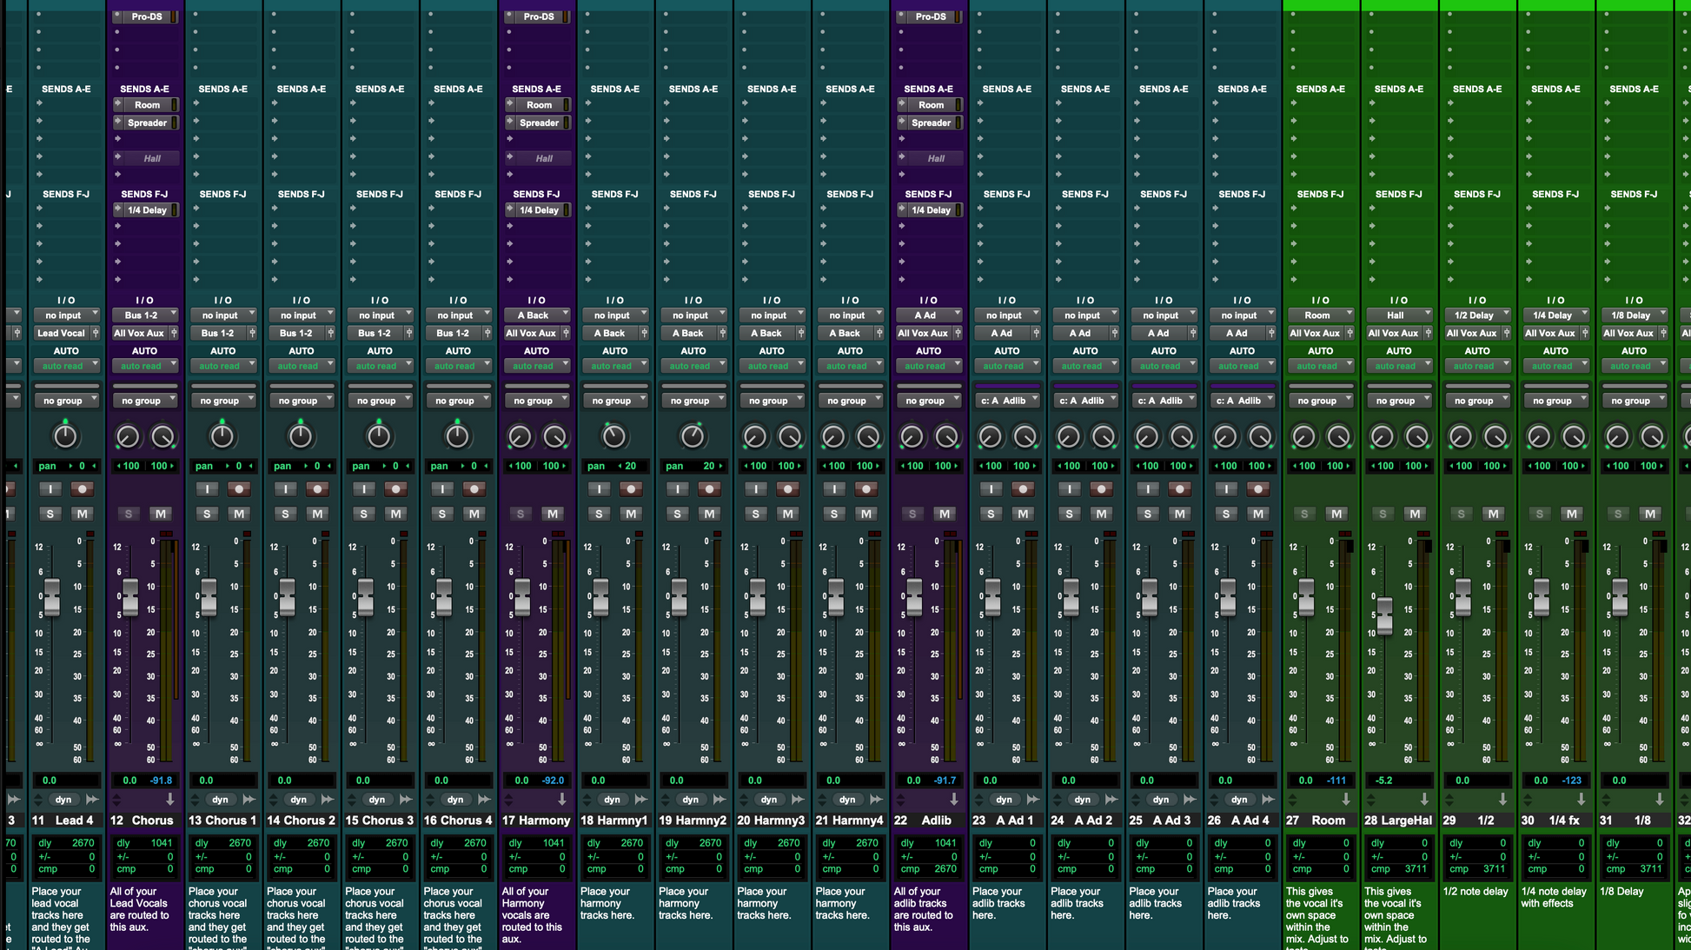Enable input monitoring on Chorus 1
This screenshot has height=950, width=1691.
coord(207,489)
